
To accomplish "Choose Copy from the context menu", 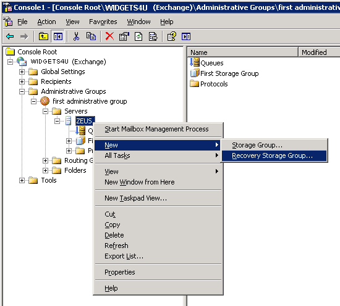I will pos(158,225).
